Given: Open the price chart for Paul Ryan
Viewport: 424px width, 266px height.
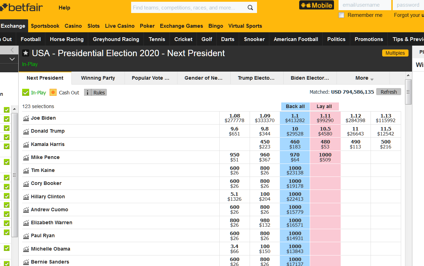Looking at the screenshot, I should pyautogui.click(x=26, y=236).
